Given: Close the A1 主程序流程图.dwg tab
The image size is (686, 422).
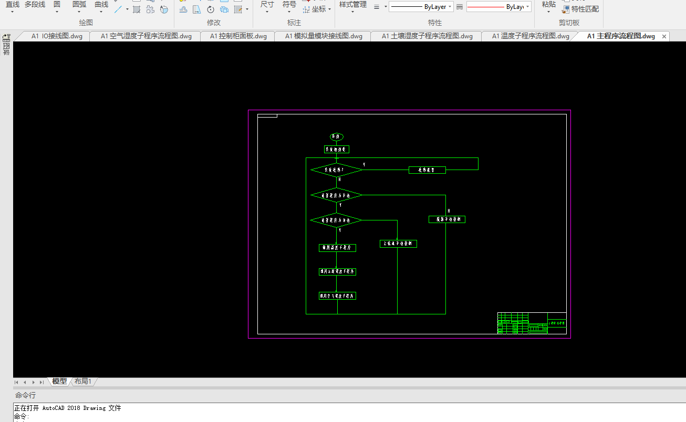Looking at the screenshot, I should [x=664, y=36].
